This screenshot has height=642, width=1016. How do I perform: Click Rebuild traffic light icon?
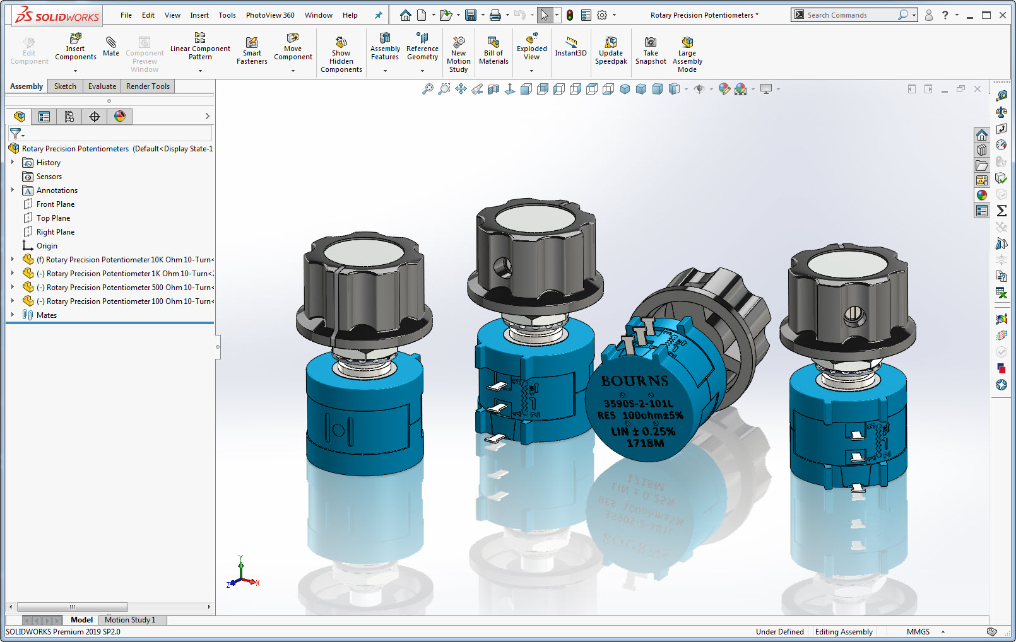pos(570,15)
